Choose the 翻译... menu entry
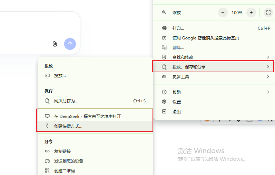Image resolution: width=275 pixels, height=175 pixels. click(214, 47)
